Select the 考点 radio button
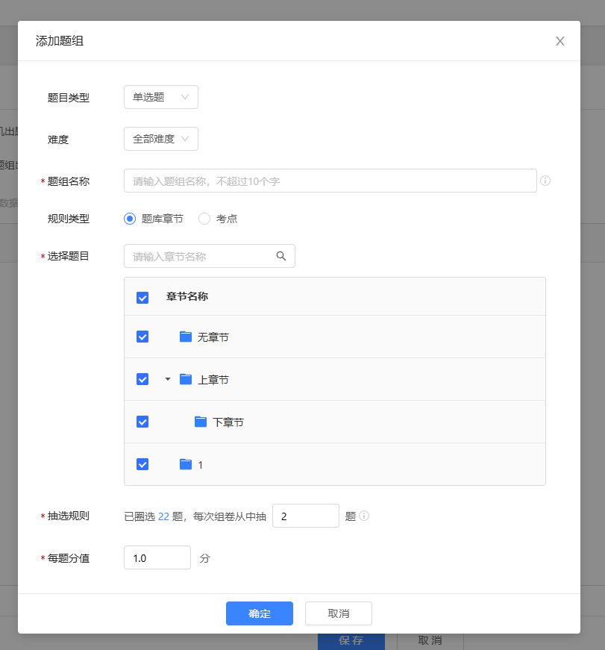 click(x=204, y=219)
